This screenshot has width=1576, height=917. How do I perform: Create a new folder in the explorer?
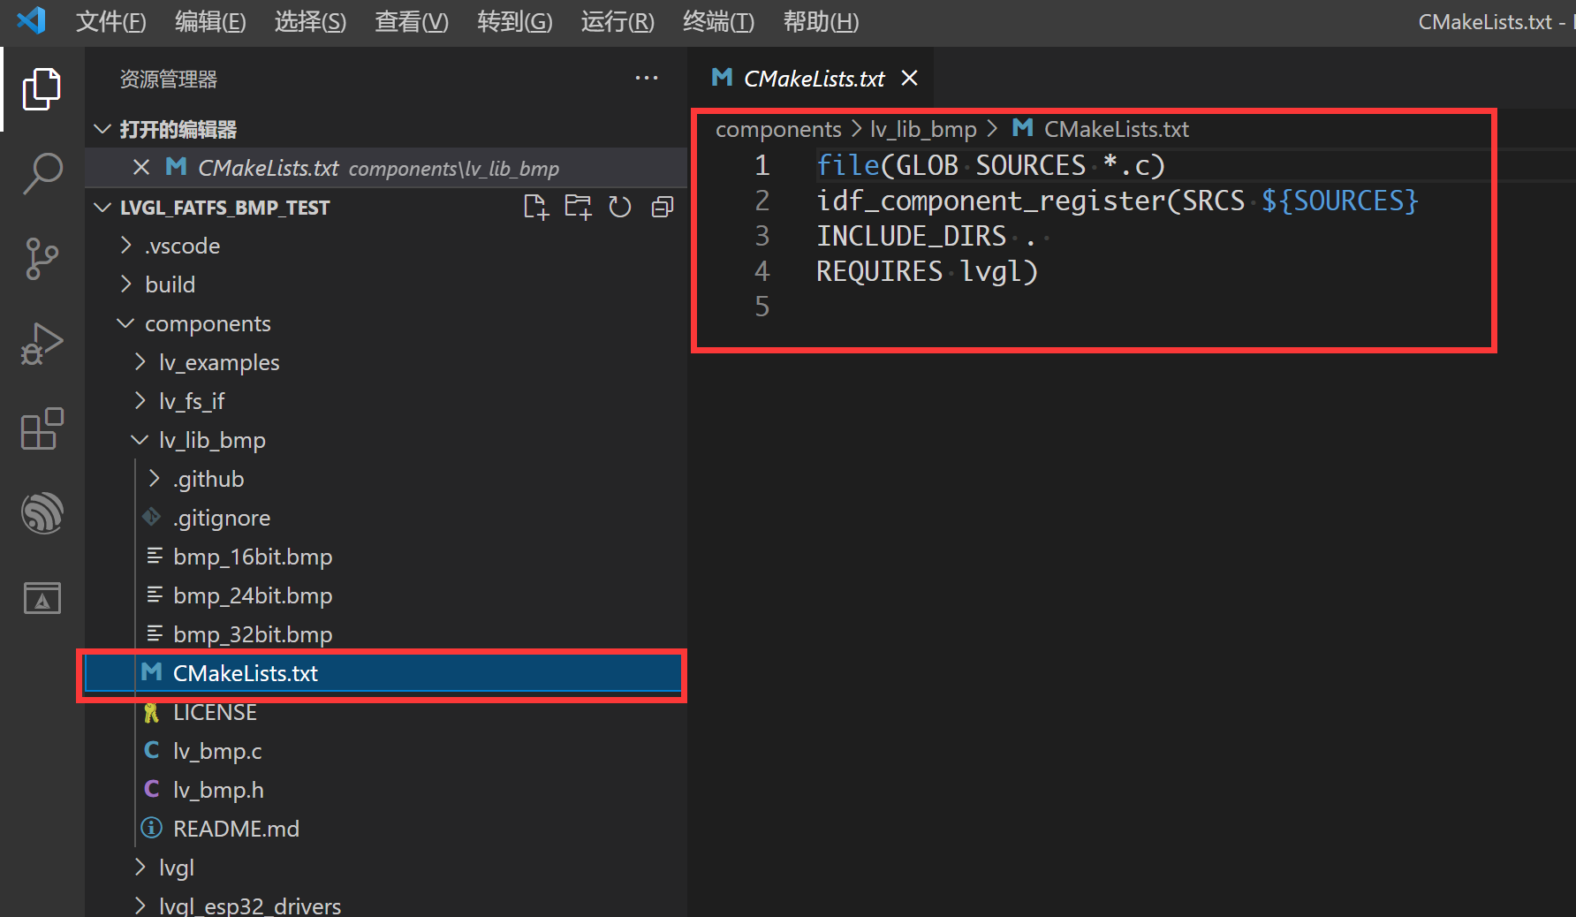tap(578, 206)
